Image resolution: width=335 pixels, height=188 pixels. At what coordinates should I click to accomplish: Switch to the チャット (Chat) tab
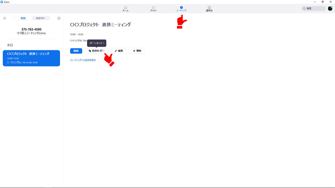coord(154,9)
